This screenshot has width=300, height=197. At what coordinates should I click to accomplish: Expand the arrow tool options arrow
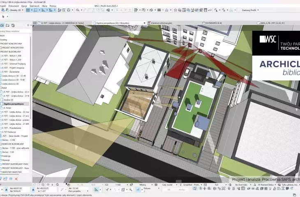(7, 17)
